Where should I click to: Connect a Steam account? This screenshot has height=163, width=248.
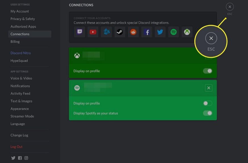click(x=119, y=32)
